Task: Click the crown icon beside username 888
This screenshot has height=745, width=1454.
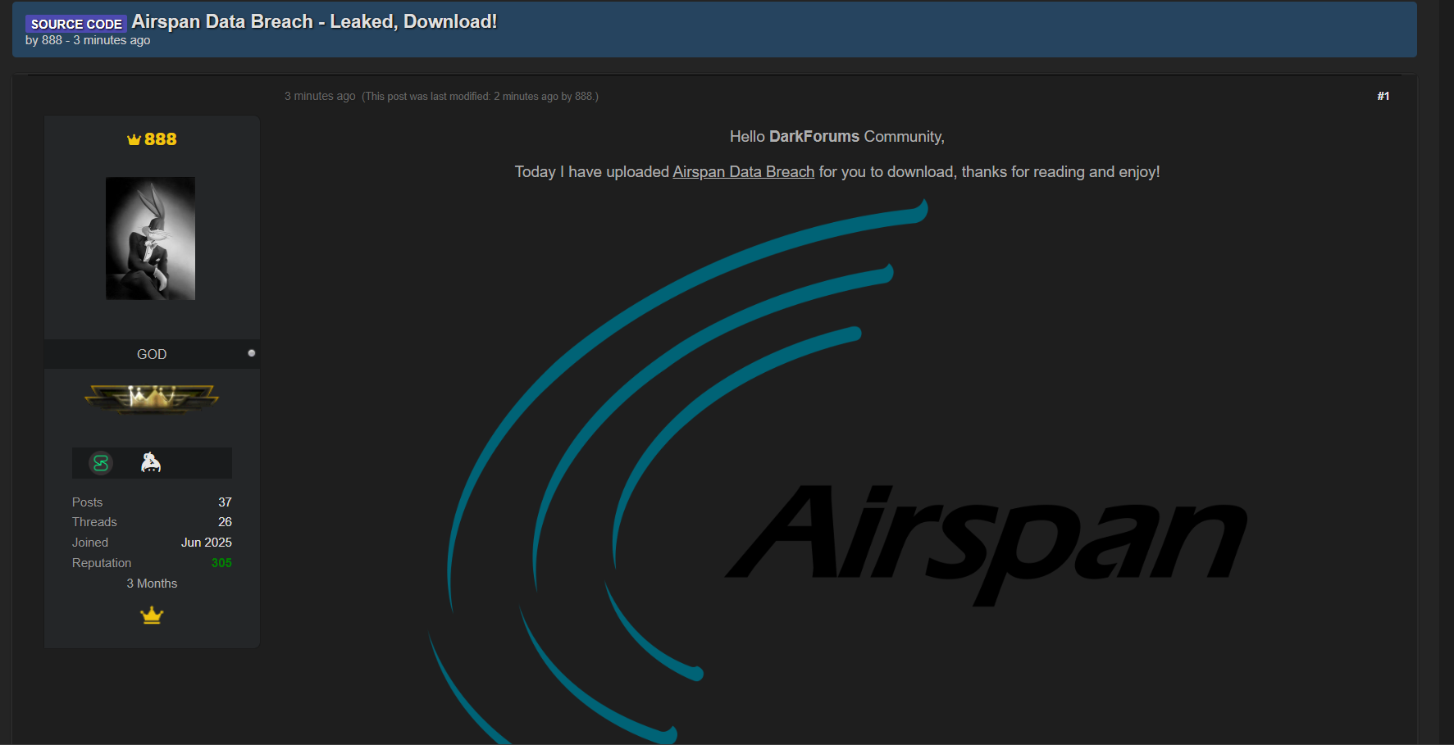Action: pyautogui.click(x=134, y=140)
